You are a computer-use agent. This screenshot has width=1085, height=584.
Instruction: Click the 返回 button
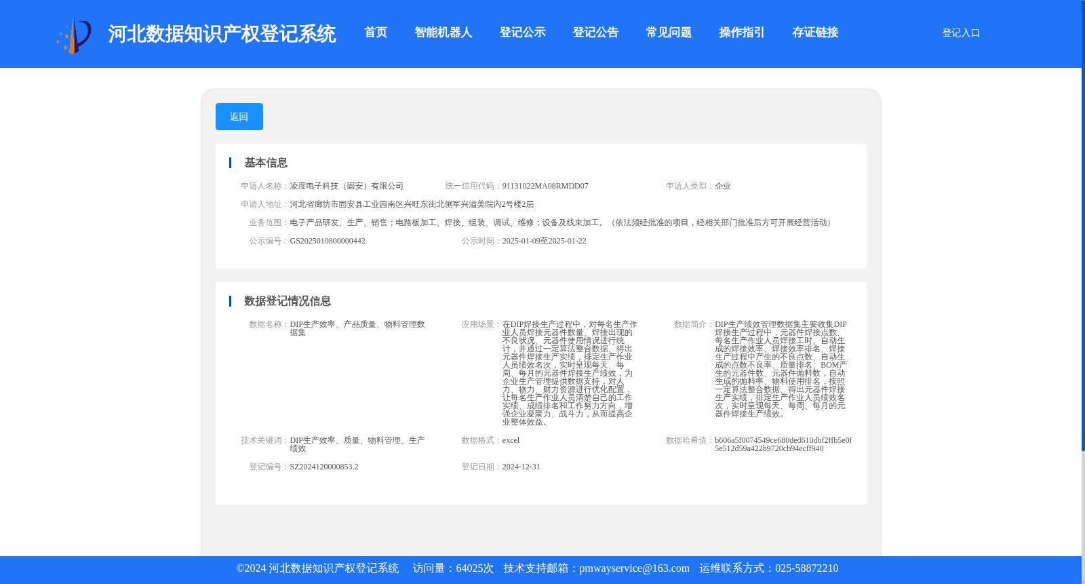coord(239,117)
